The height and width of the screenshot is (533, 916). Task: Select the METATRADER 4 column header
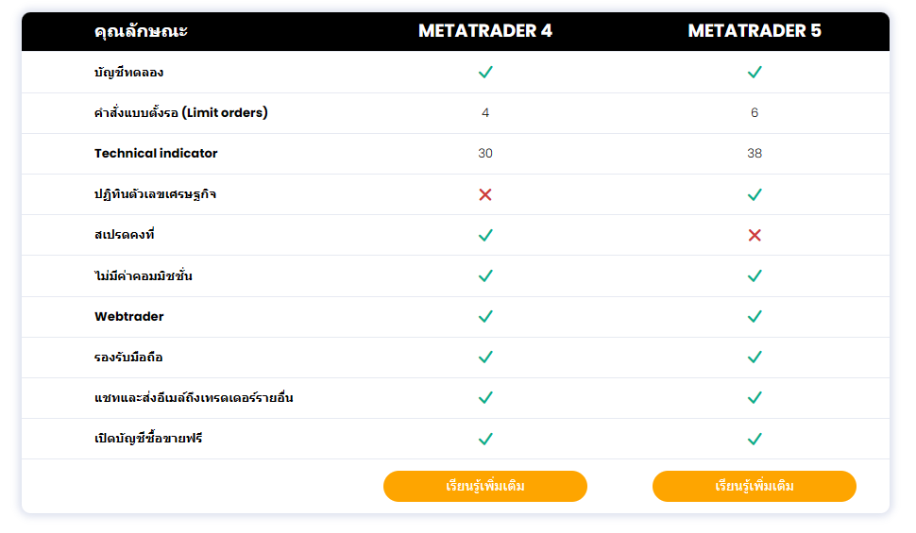click(485, 31)
